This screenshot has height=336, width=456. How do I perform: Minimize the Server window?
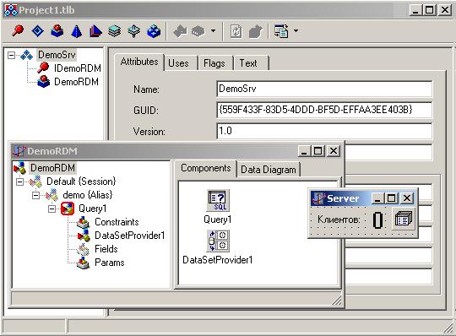click(x=377, y=198)
